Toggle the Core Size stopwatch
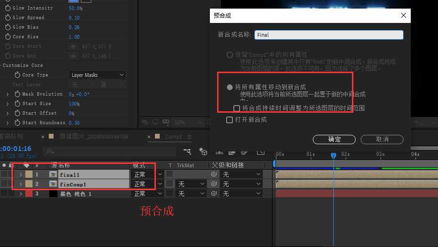This screenshot has height=247, width=438. (x=8, y=37)
